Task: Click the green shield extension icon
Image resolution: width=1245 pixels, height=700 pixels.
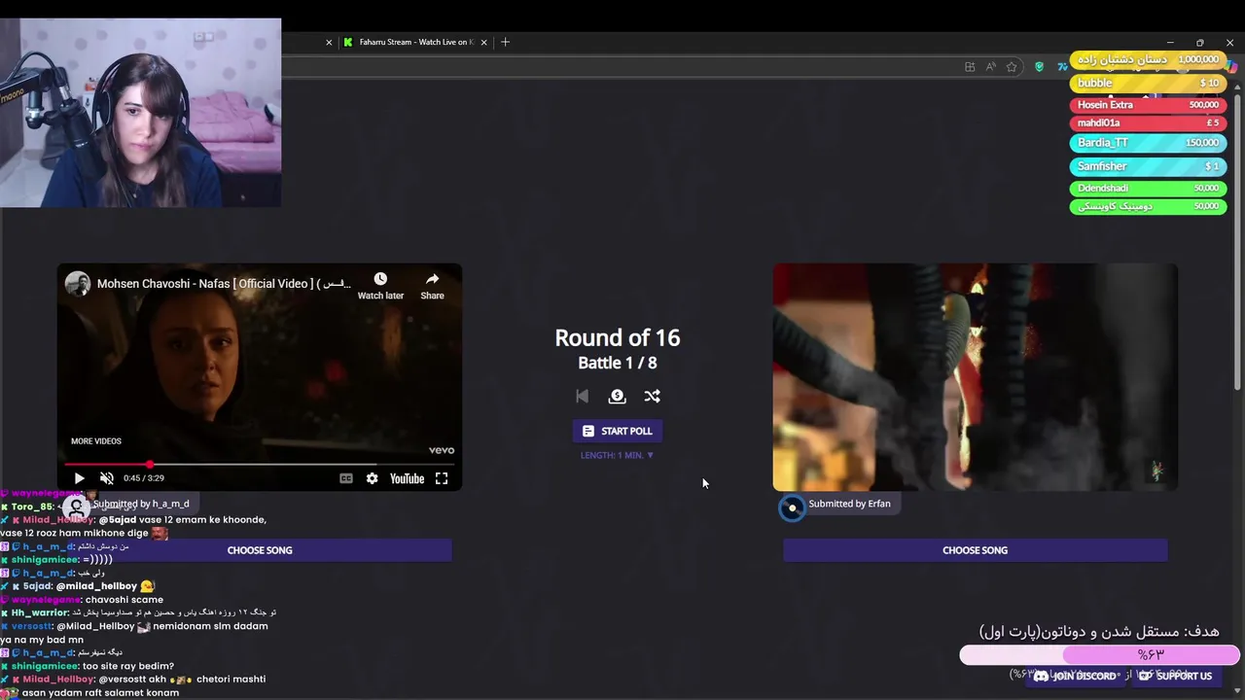Action: coord(1039,66)
